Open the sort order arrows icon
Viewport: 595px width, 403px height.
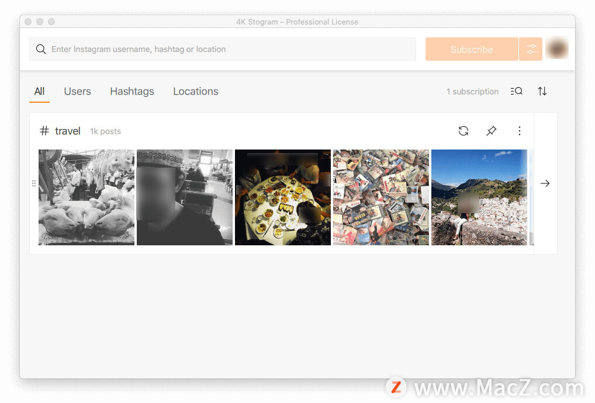coord(542,91)
